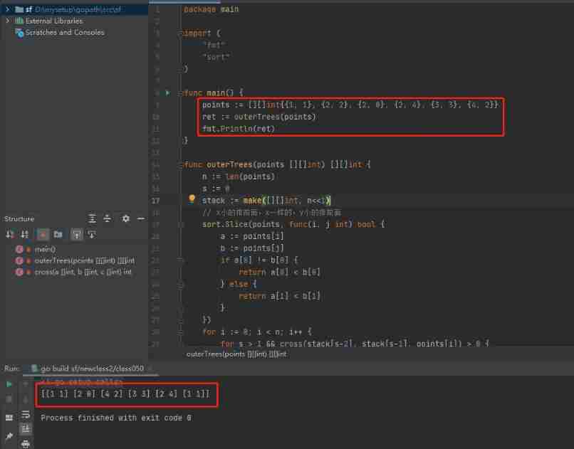Collapse all nodes in Structure panel
Image resolution: width=574 pixels, height=449 pixels.
click(107, 218)
